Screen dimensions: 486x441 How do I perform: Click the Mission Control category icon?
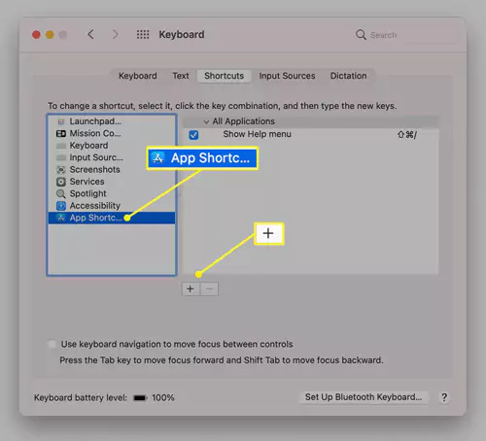click(61, 133)
